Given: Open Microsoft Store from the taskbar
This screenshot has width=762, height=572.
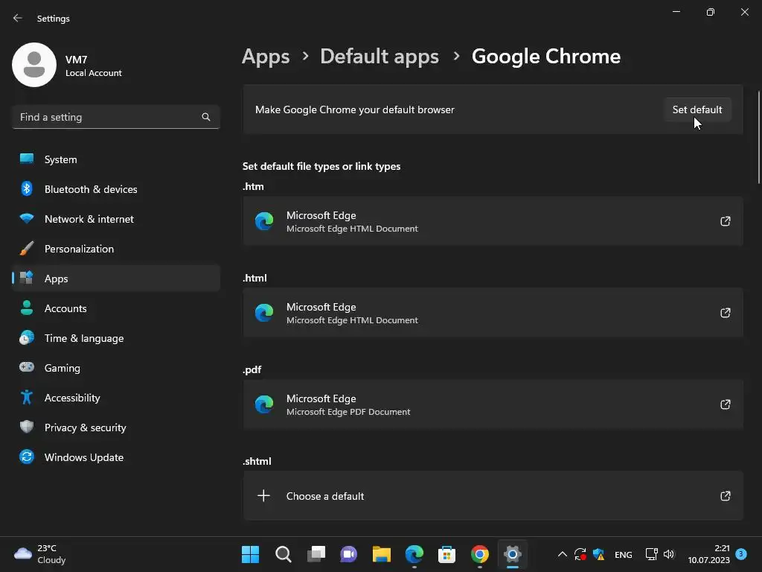Looking at the screenshot, I should (446, 554).
